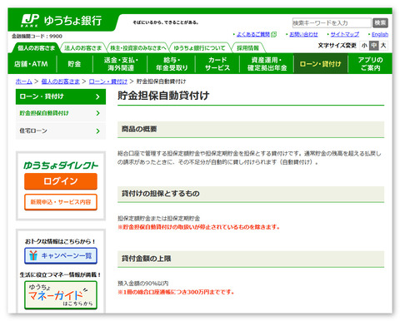Focus the 検索キーワードを入力 search field
Screen dimensions: 400x321
click(x=332, y=23)
